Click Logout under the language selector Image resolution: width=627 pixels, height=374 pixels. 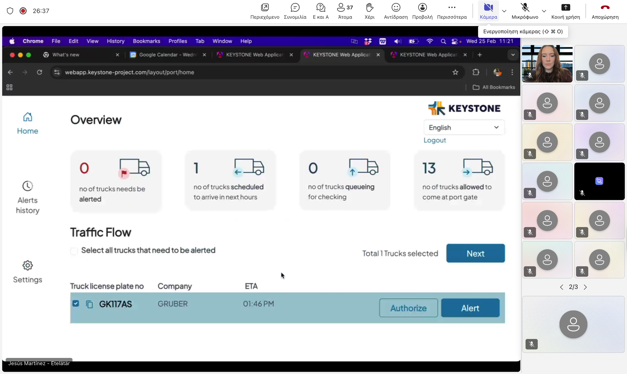click(435, 140)
